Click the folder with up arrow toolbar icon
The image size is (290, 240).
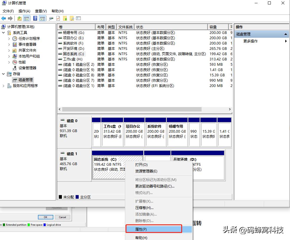[65, 18]
